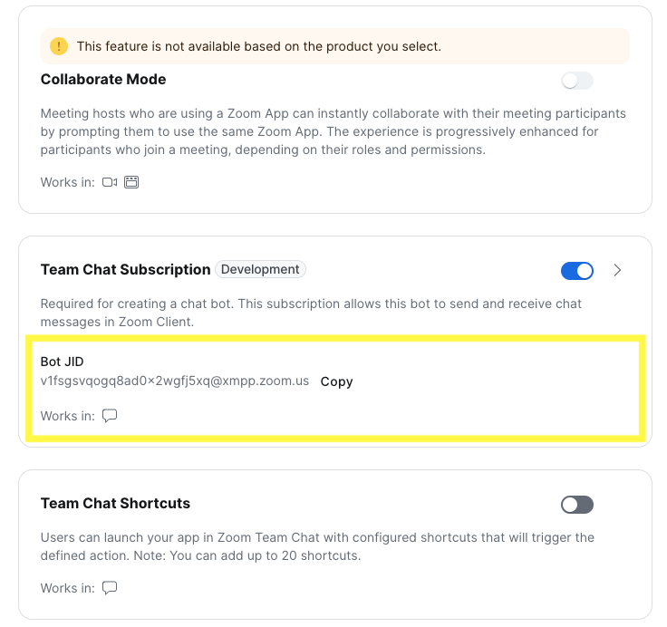Screen dimensions: 667x627
Task: Click the warning icon in the unavailable-feature banner
Action: click(59, 46)
